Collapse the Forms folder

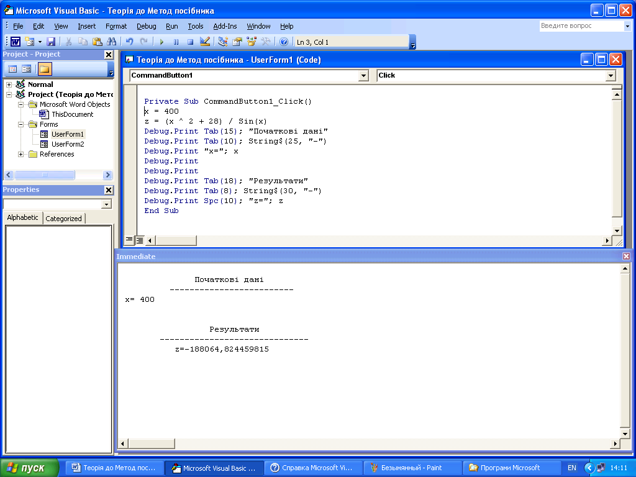tap(20, 124)
